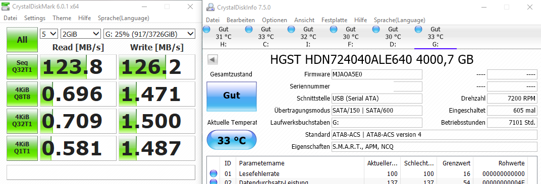The height and width of the screenshot is (184, 541).
Task: Click the Grenzwert column header
Action: point(455,163)
